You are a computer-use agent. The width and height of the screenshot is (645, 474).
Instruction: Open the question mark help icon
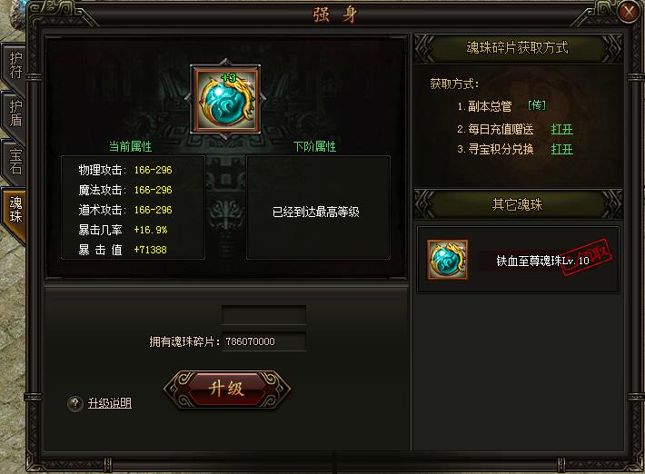point(75,403)
